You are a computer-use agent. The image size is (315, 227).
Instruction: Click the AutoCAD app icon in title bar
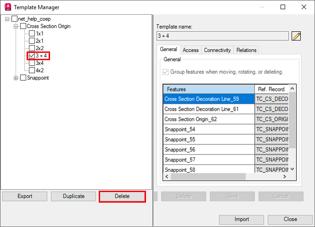(7, 7)
